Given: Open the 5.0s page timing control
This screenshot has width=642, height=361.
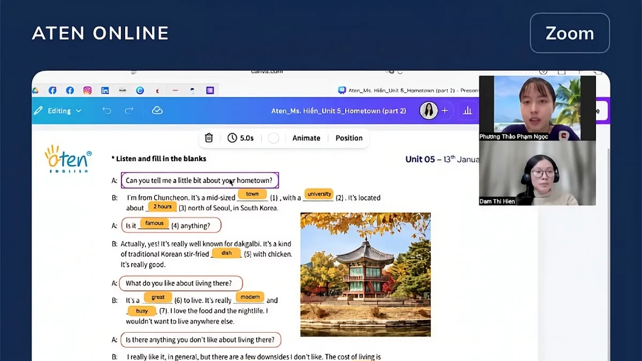Looking at the screenshot, I should click(241, 138).
